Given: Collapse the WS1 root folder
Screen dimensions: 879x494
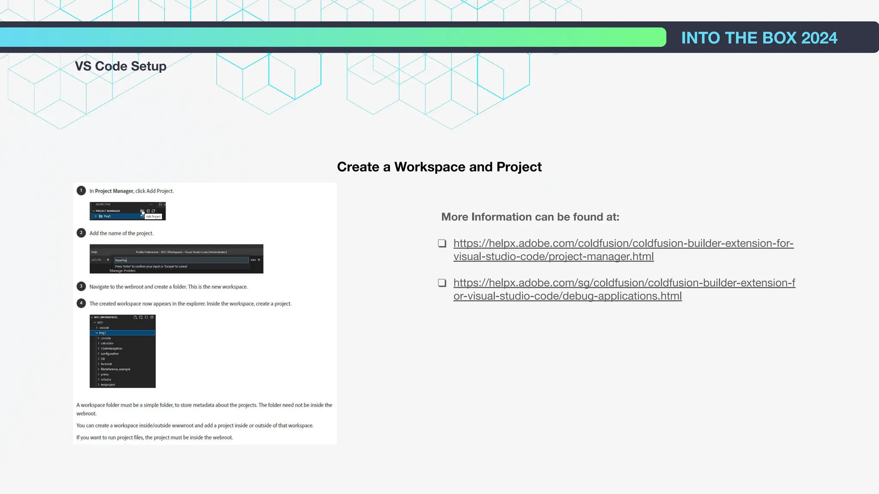Looking at the screenshot, I should (x=95, y=322).
